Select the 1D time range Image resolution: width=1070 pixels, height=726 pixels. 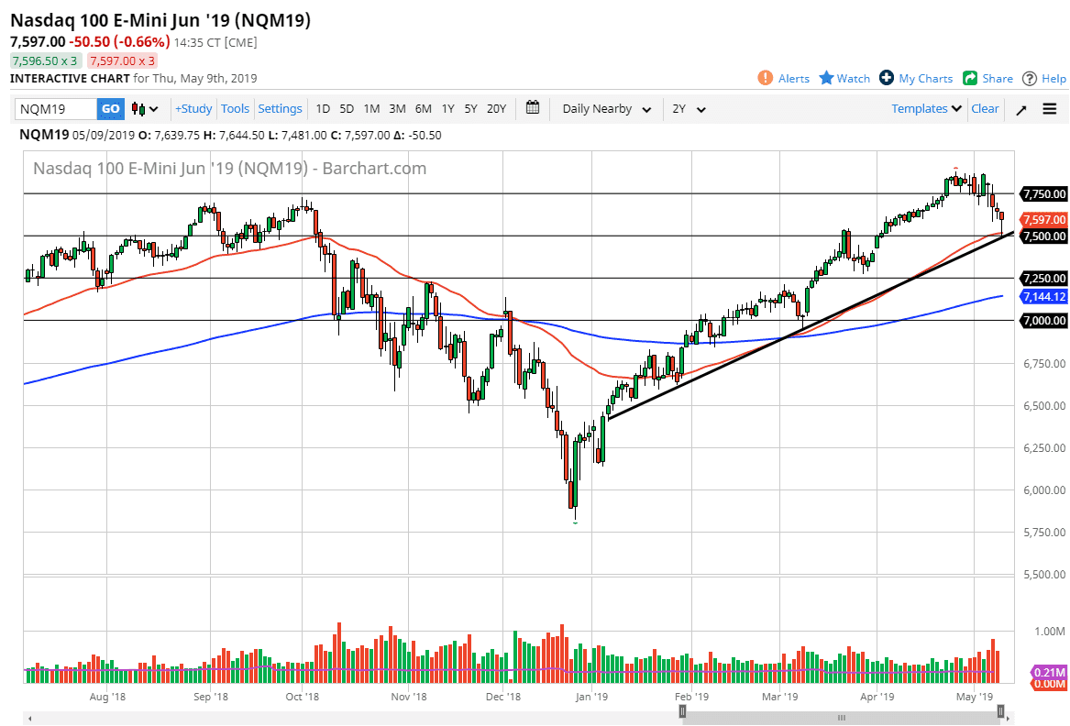pos(323,108)
